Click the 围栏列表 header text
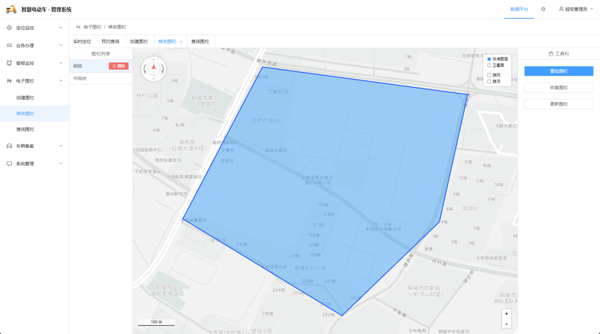The image size is (600, 334). pyautogui.click(x=100, y=53)
